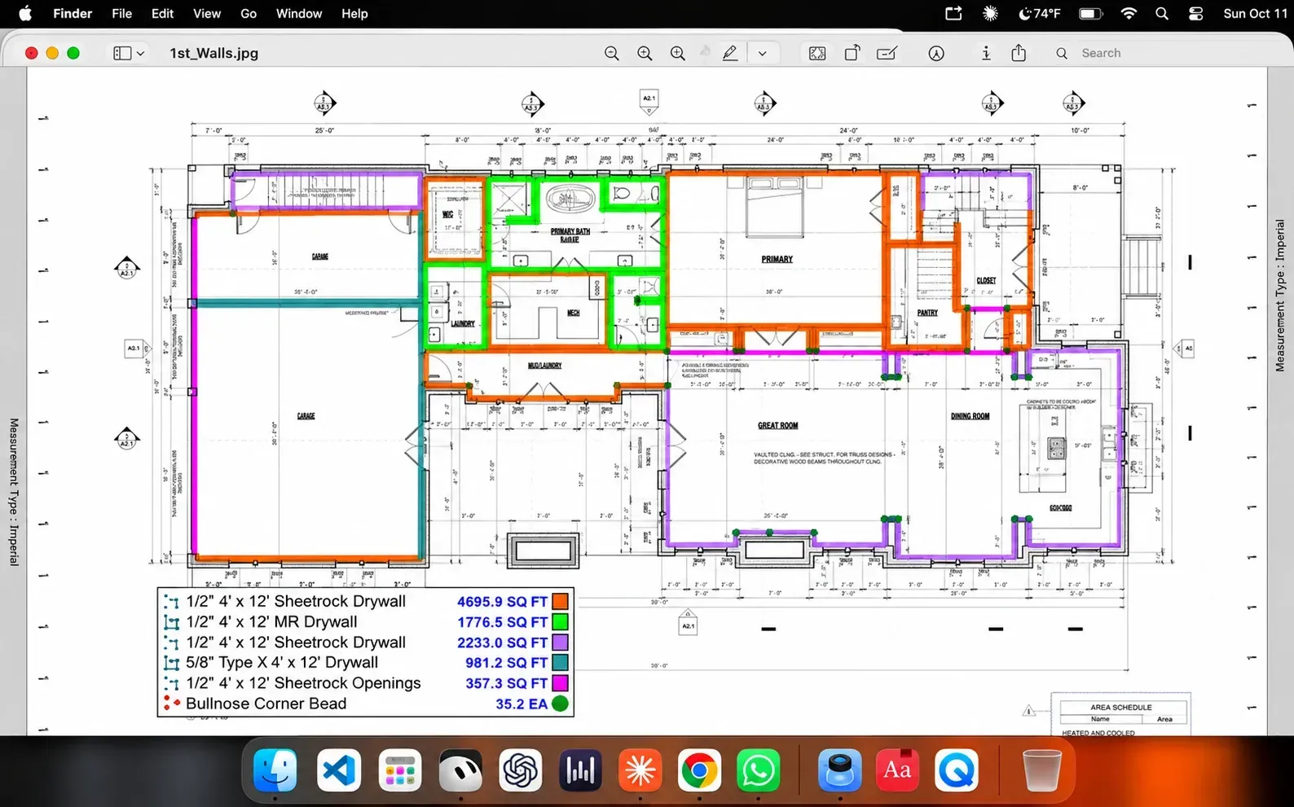This screenshot has width=1294, height=807.
Task: Open the Edit menu
Action: 162,14
